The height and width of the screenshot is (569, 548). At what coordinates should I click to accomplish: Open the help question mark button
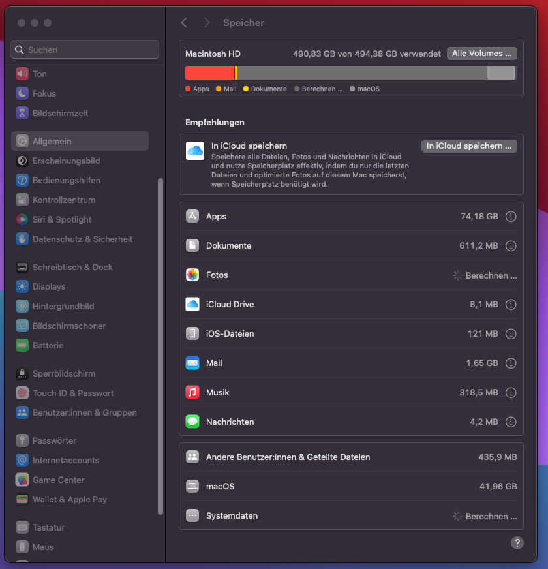[x=517, y=544]
